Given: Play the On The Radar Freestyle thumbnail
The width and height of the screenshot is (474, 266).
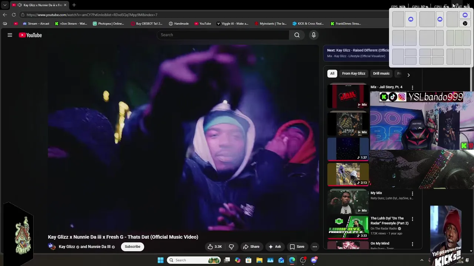Looking at the screenshot, I should pos(348,228).
